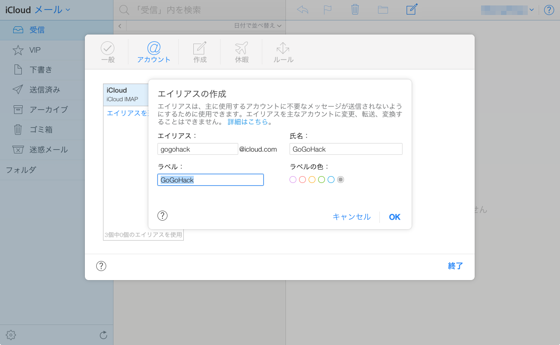The width and height of the screenshot is (560, 345).
Task: Click the reply arrow icon in toolbar
Action: tap(303, 10)
